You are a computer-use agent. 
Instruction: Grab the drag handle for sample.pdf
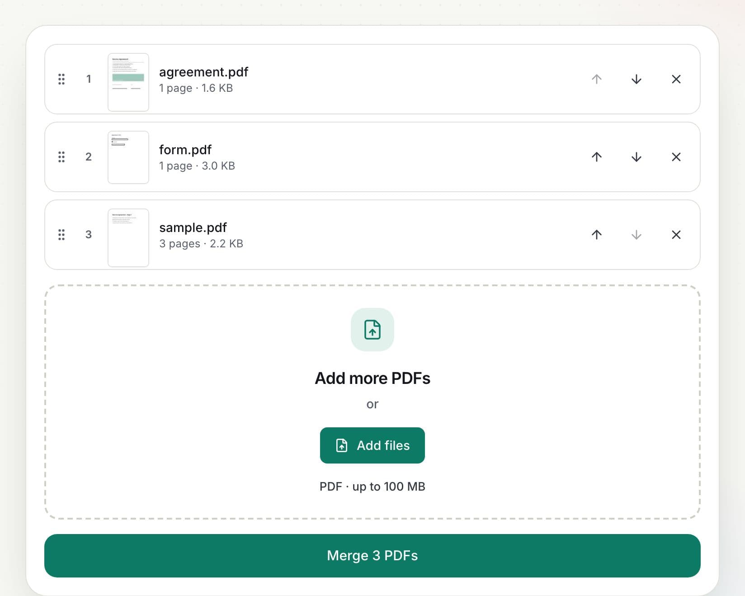coord(61,235)
